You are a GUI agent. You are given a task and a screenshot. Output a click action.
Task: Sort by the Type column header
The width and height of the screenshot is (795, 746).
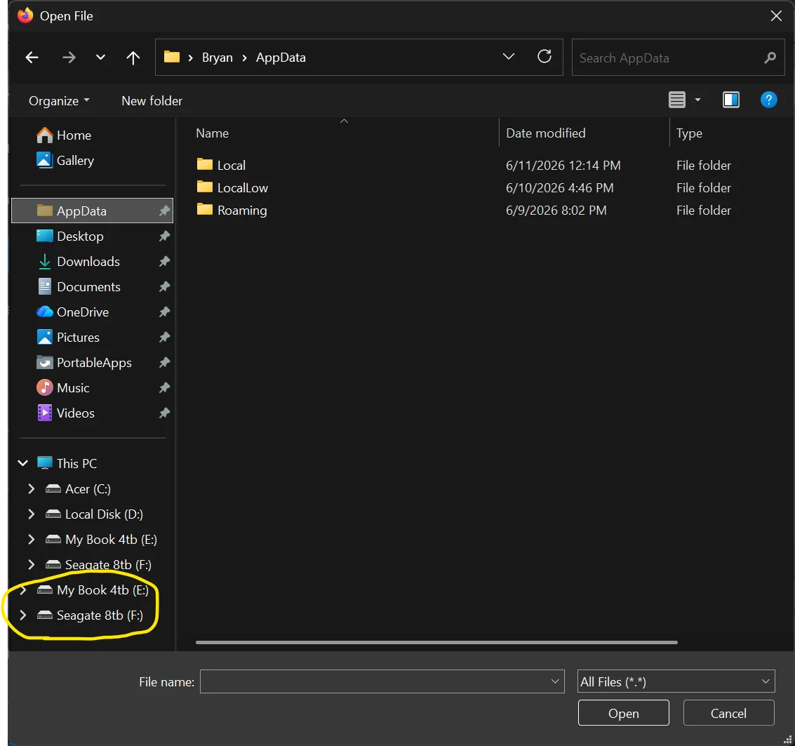[689, 133]
